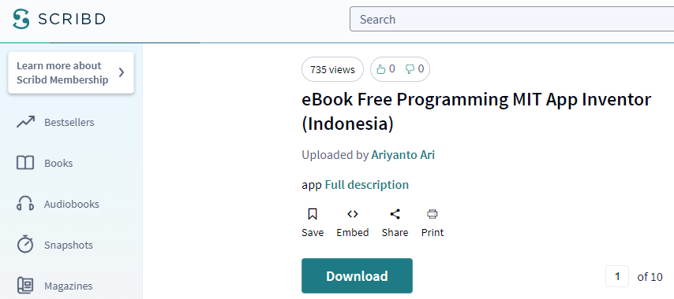The image size is (674, 299).
Task: Click the Save label
Action: coord(313,233)
